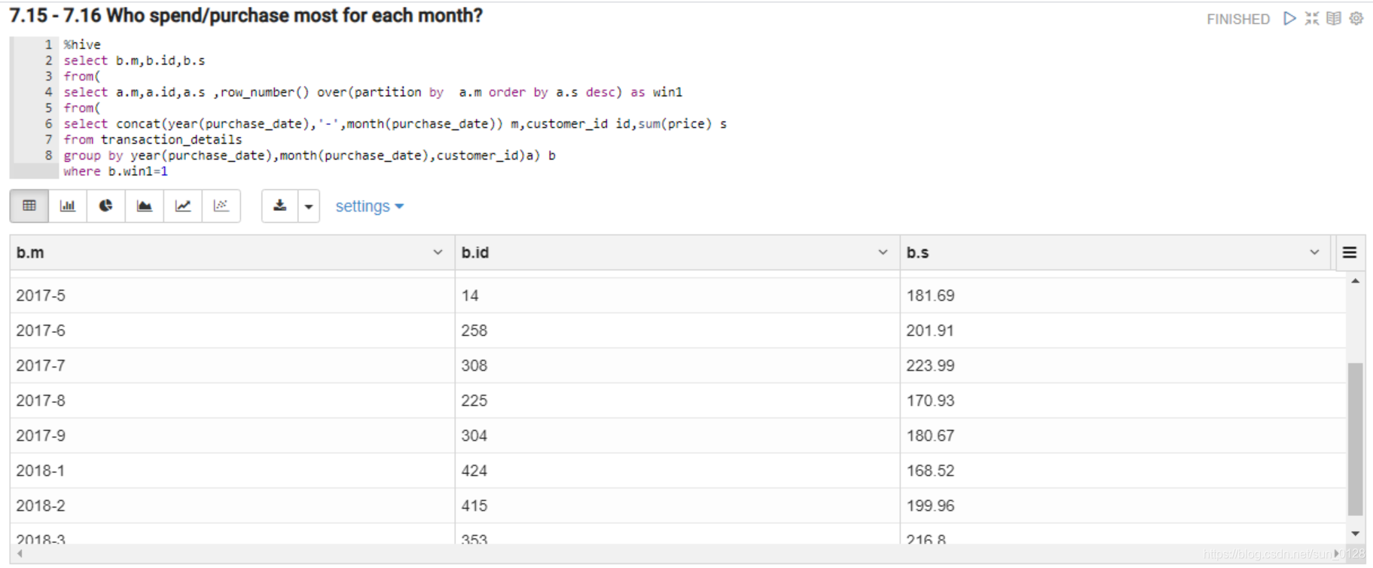1373x568 pixels.
Task: Place cursor on the %hive line
Action: tap(82, 44)
